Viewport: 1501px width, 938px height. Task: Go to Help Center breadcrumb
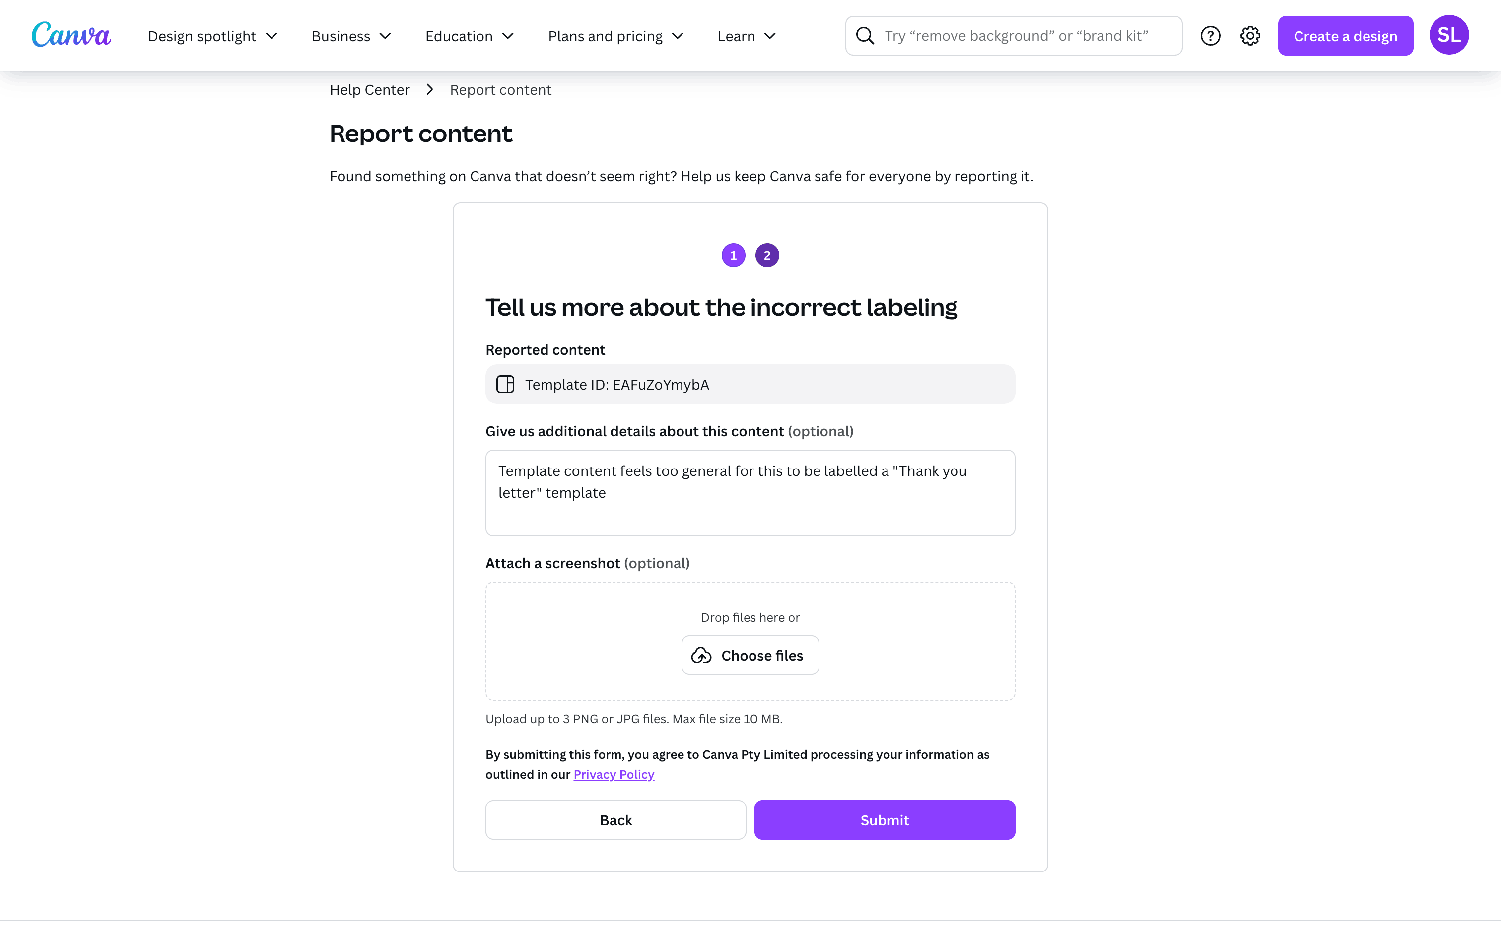pyautogui.click(x=370, y=90)
